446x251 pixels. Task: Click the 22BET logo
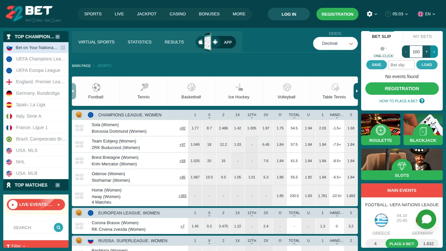[33, 14]
